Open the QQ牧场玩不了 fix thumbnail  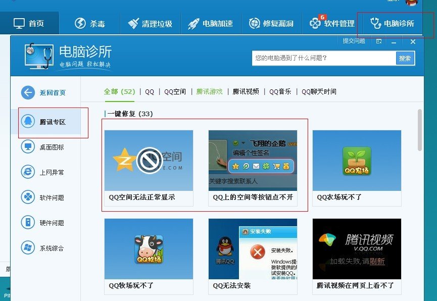(149, 249)
